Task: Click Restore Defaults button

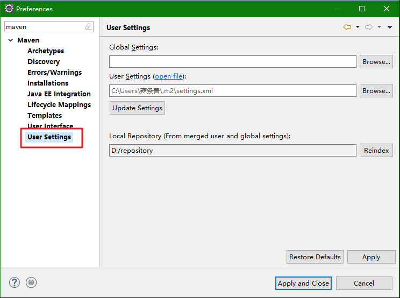Action: coord(315,257)
